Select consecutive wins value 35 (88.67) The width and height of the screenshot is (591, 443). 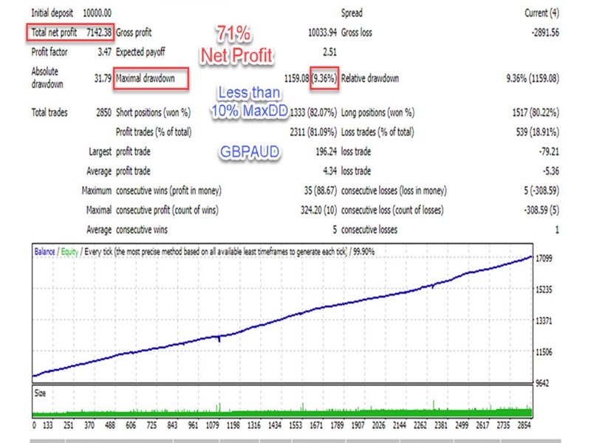tap(321, 191)
